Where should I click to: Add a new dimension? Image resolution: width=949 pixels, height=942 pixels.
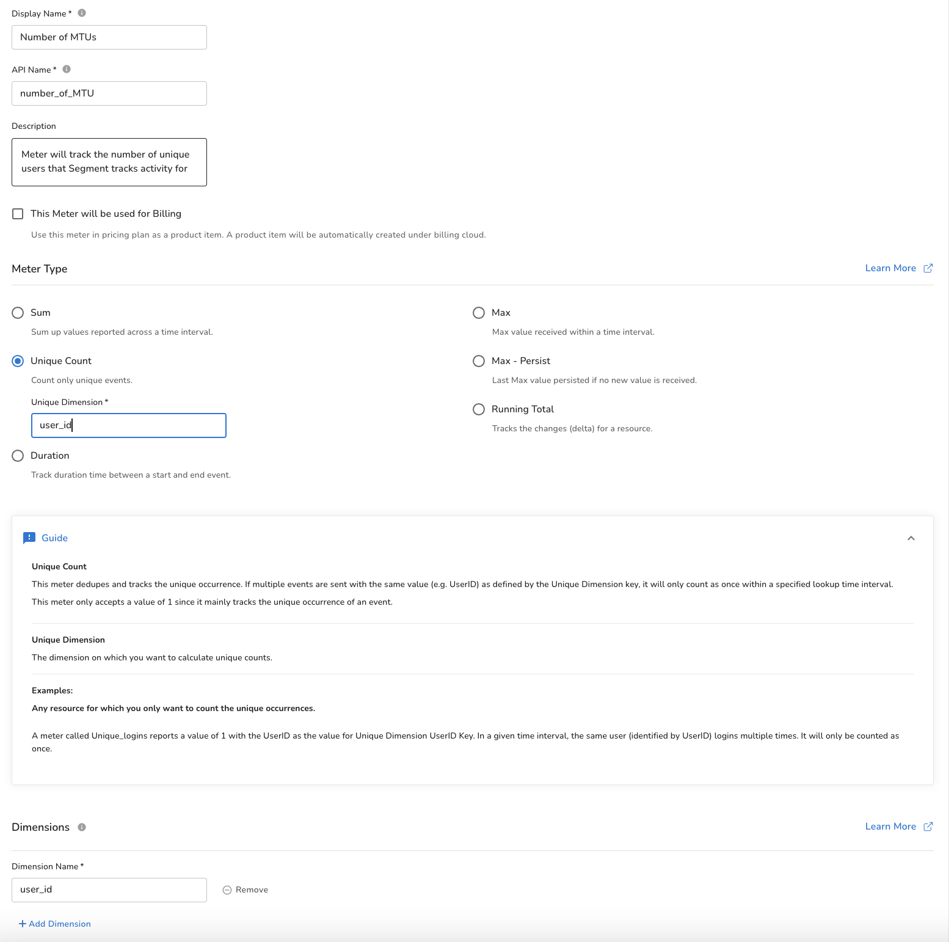coord(55,924)
